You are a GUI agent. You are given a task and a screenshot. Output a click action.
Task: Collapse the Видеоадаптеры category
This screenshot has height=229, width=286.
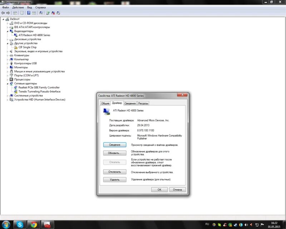click(8, 31)
